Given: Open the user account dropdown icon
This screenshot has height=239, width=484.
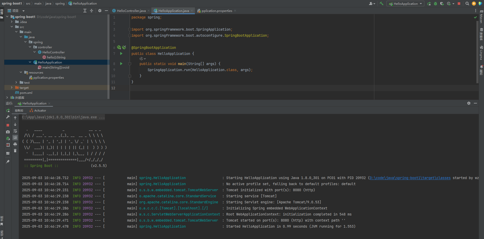Looking at the screenshot, I should coord(372,4).
